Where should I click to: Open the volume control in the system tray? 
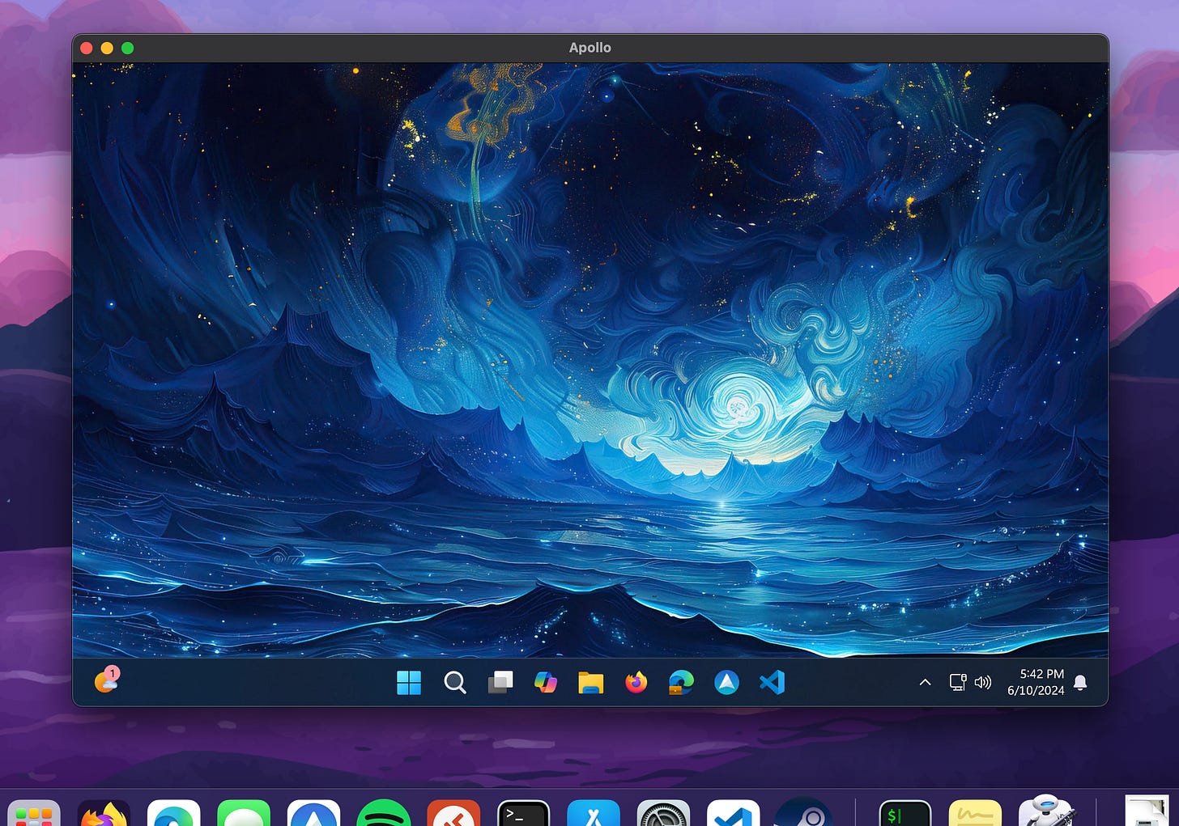(983, 683)
